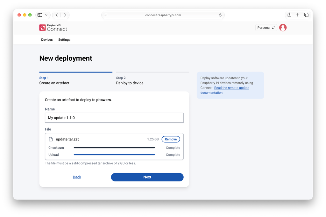Click the reader view icon in address bar
This screenshot has height=217, width=326.
click(x=106, y=15)
